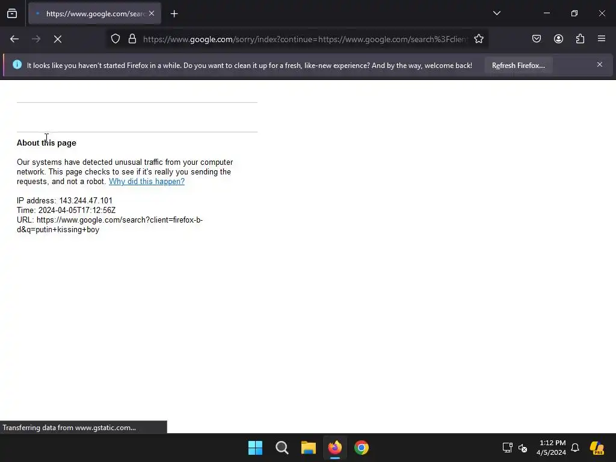Open 'Why did this happen?' link
The height and width of the screenshot is (462, 616).
pos(147,182)
